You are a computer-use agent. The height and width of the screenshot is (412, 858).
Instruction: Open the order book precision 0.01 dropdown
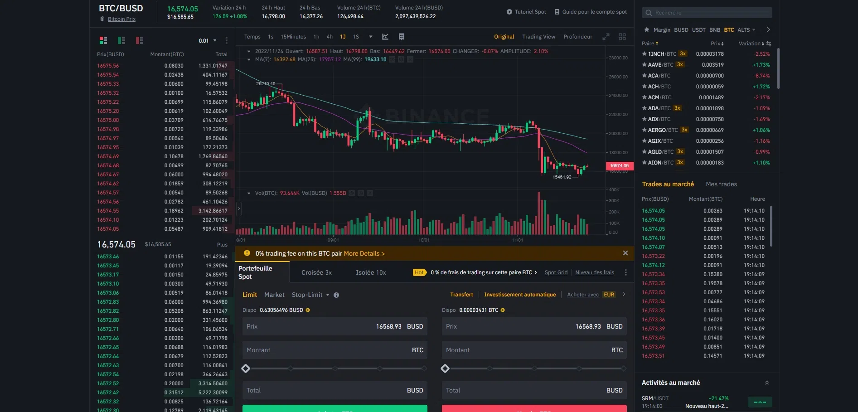208,41
